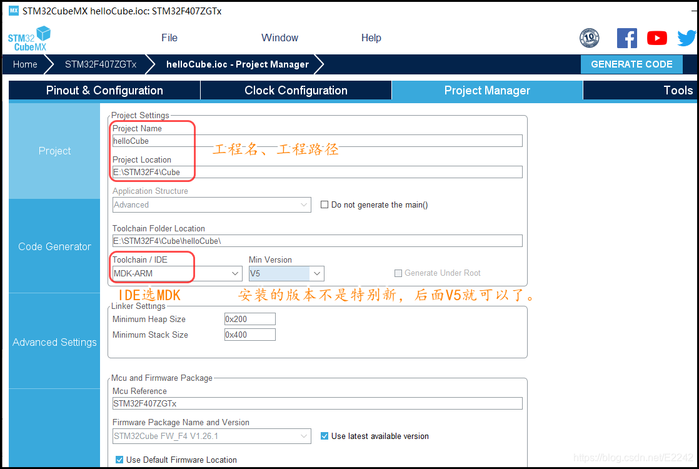Uncheck Use Default Firmware Location
This screenshot has height=469, width=699.
pos(119,460)
